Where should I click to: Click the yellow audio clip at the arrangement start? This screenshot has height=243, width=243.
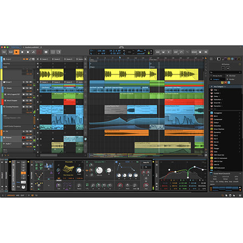coord(131,75)
